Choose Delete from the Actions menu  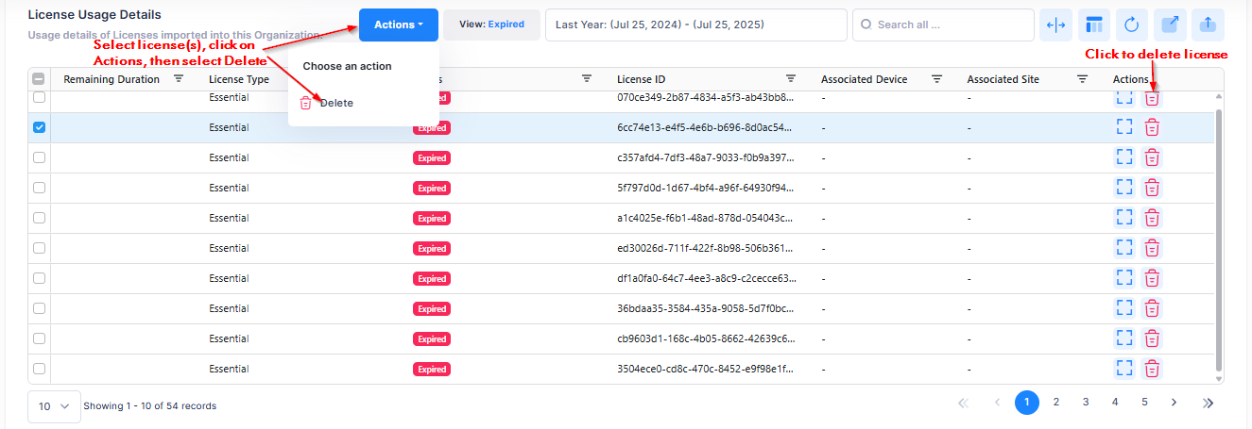(334, 103)
